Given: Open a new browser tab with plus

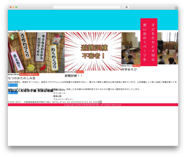Looking at the screenshot, I should click(x=176, y=8).
